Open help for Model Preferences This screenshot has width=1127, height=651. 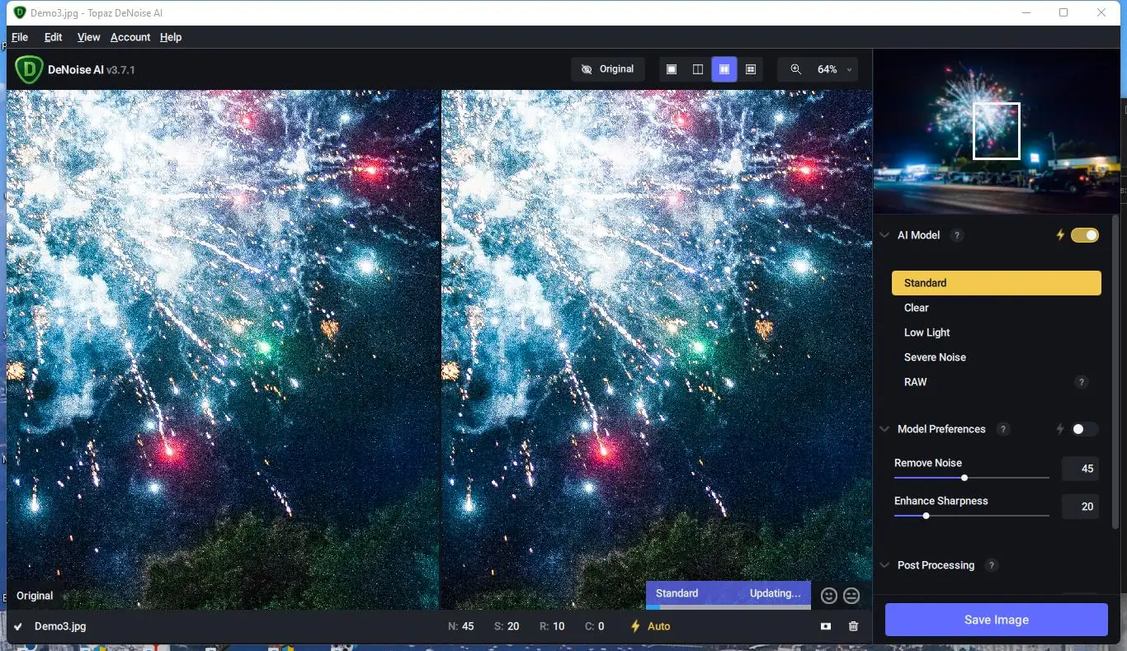coord(1003,429)
